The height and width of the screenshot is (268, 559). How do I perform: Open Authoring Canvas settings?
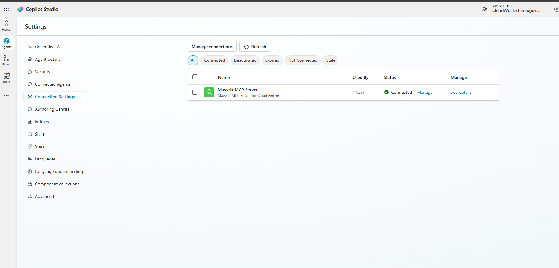pyautogui.click(x=55, y=109)
